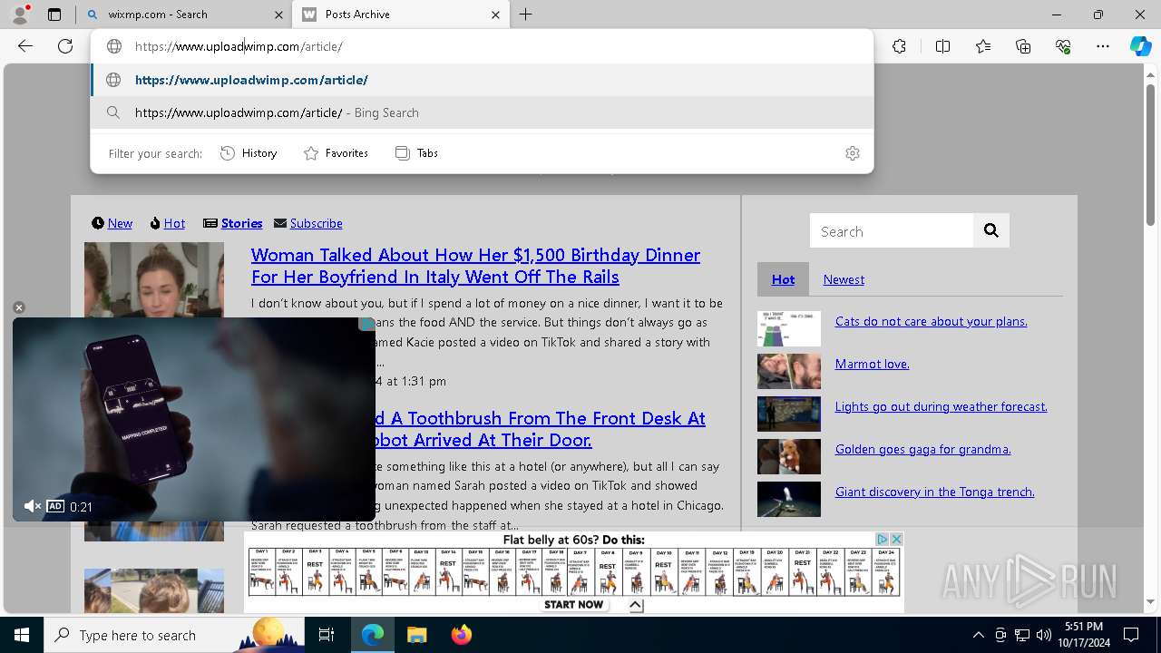Open the AdChoices info icon on banner
Screen dimensions: 1161x653
point(882,540)
